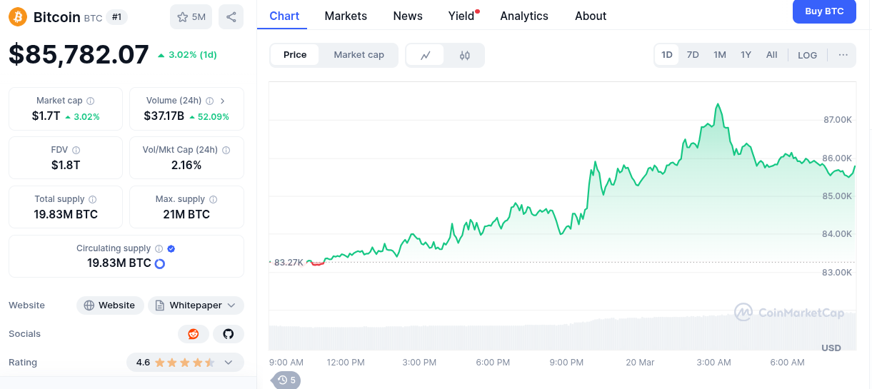Image resolution: width=872 pixels, height=389 pixels.
Task: Click 52.09% volume change
Action: (209, 116)
